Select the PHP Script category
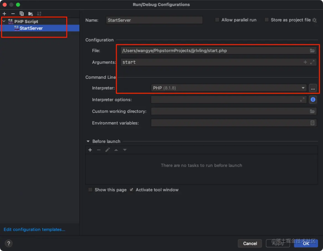The image size is (323, 251). tap(26, 22)
